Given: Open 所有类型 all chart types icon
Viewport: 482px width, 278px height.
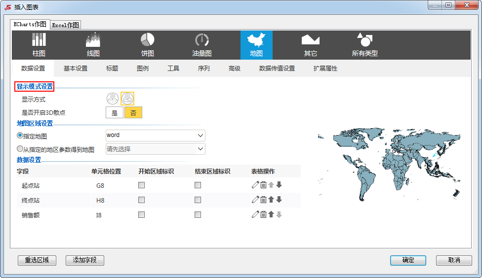Looking at the screenshot, I should 365,45.
